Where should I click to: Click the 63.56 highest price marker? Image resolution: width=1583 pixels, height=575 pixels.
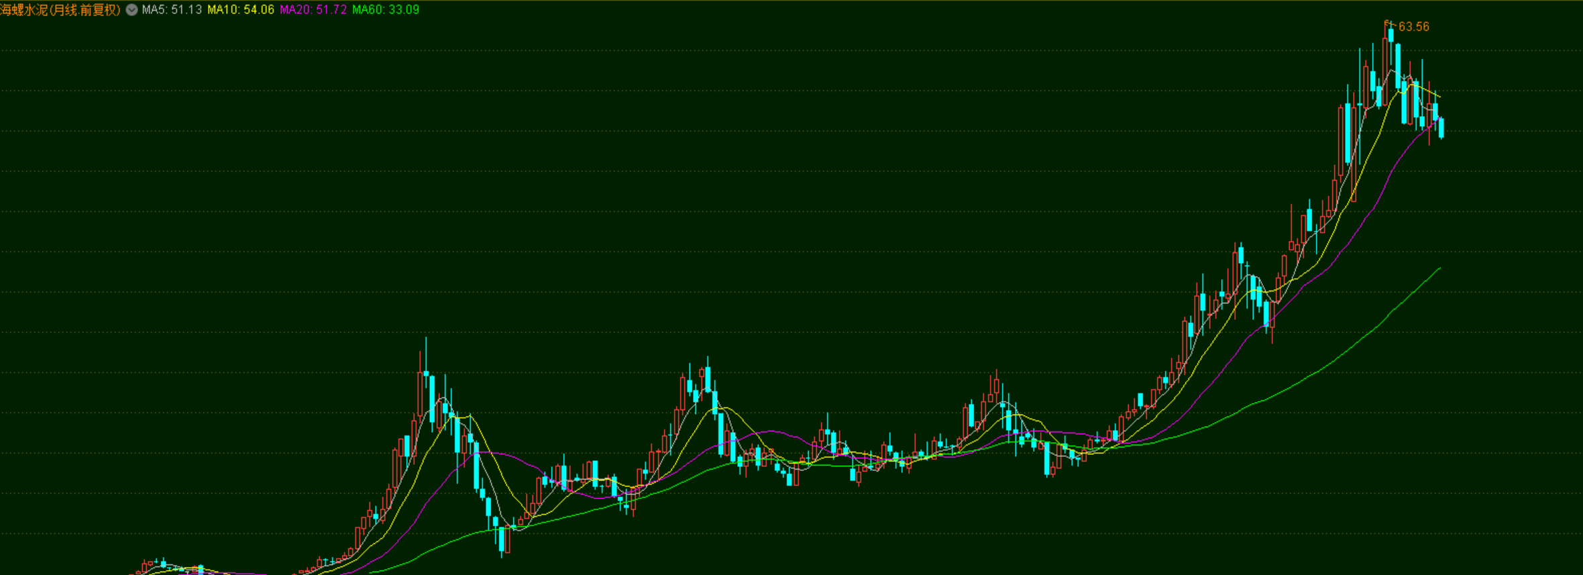click(1413, 27)
